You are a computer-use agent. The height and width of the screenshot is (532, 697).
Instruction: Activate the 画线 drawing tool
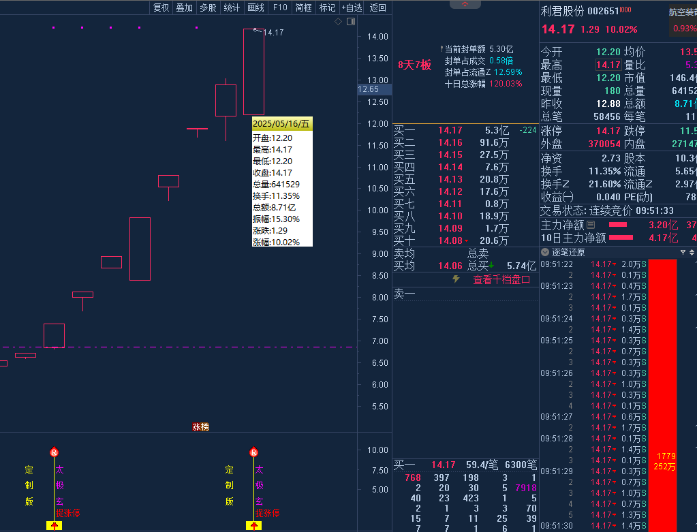coord(255,7)
